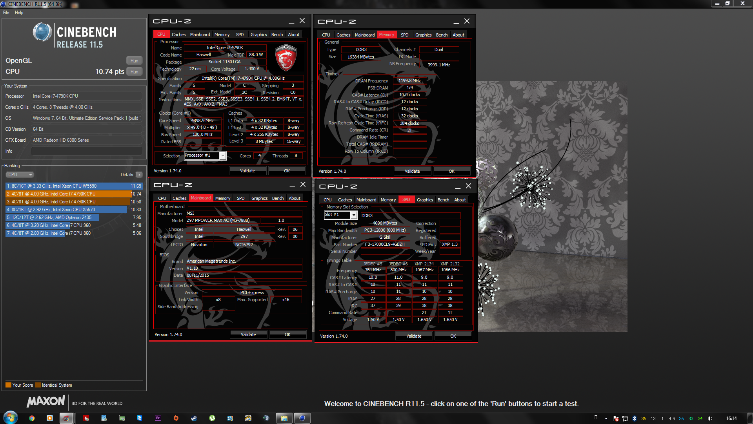This screenshot has height=424, width=753.
Task: Click the Info input field in Your System
Action: [86, 151]
